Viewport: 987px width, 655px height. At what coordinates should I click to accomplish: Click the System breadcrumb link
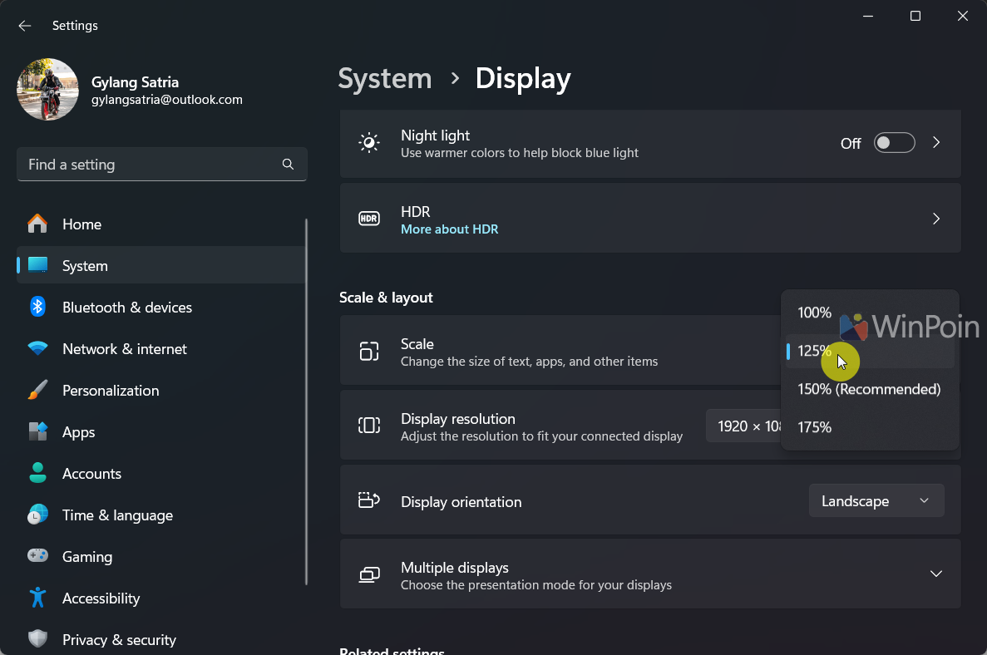click(x=385, y=79)
